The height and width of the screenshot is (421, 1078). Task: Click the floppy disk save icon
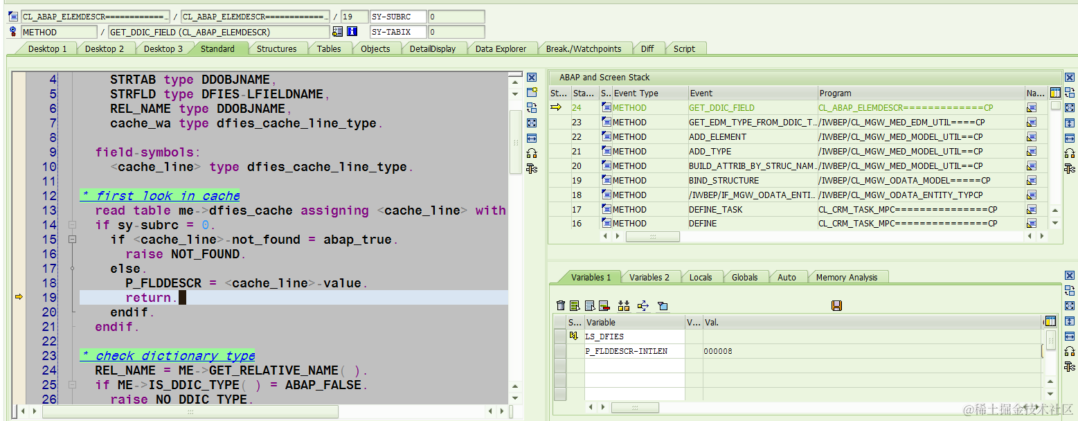click(836, 305)
